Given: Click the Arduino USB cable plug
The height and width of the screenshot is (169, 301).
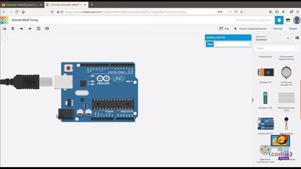Looking at the screenshot, I should (x=26, y=82).
